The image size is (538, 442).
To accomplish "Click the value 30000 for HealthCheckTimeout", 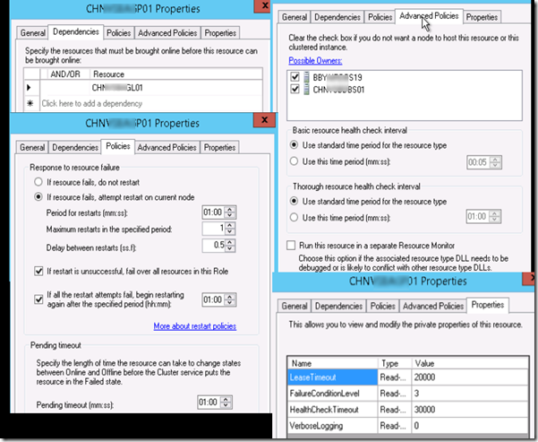I will point(424,410).
